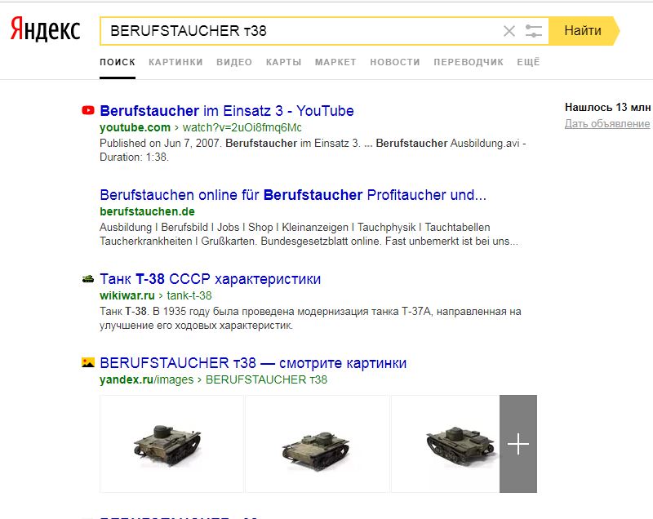The height and width of the screenshot is (519, 653).
Task: Click the images favicon beside pictures result
Action: click(x=88, y=363)
